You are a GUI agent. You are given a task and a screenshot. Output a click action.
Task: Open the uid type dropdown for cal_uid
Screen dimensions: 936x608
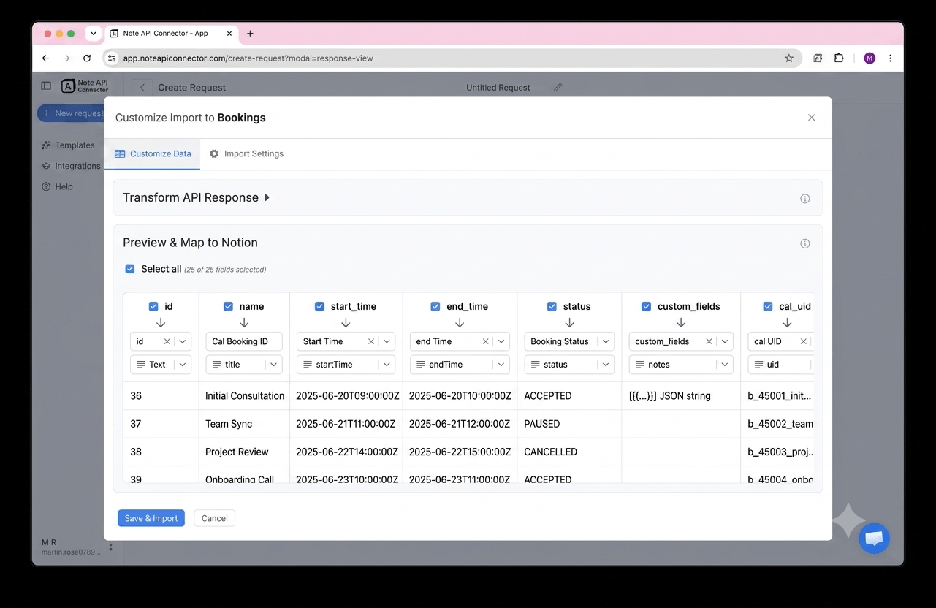tap(780, 365)
